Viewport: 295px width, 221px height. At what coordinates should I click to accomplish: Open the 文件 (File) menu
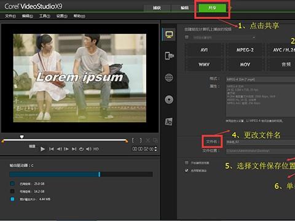(x=10, y=16)
